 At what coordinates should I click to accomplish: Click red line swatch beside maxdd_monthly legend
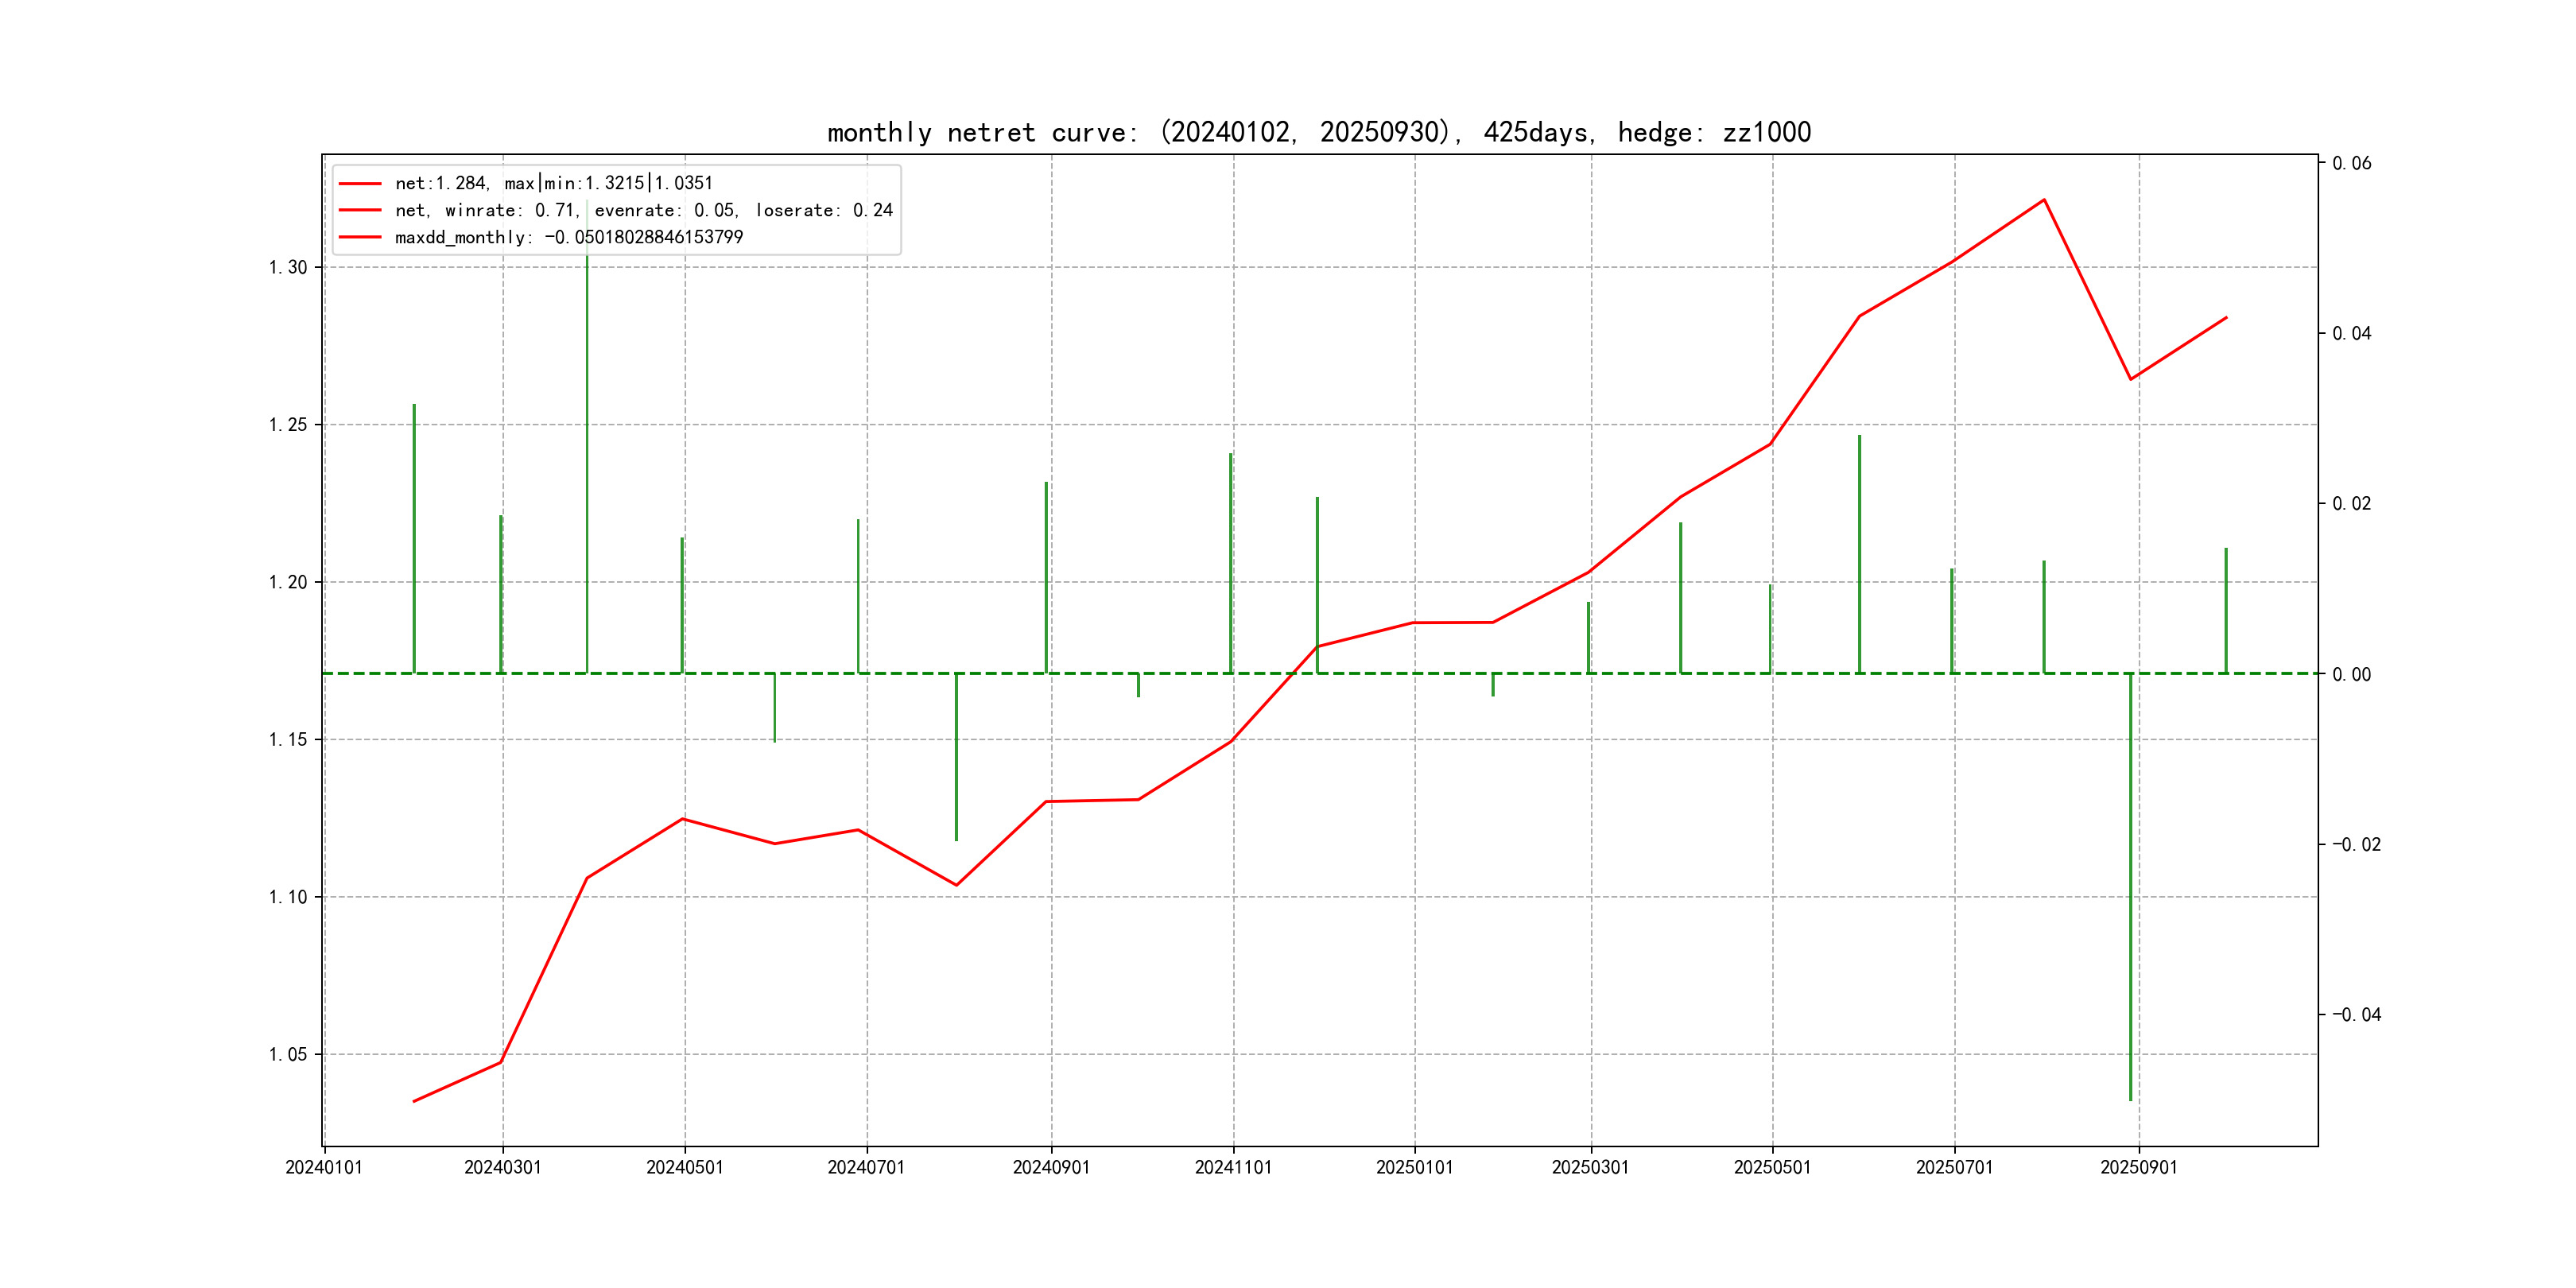[360, 238]
